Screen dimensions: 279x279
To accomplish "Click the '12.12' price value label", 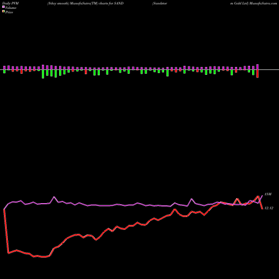I will pos(269,208).
